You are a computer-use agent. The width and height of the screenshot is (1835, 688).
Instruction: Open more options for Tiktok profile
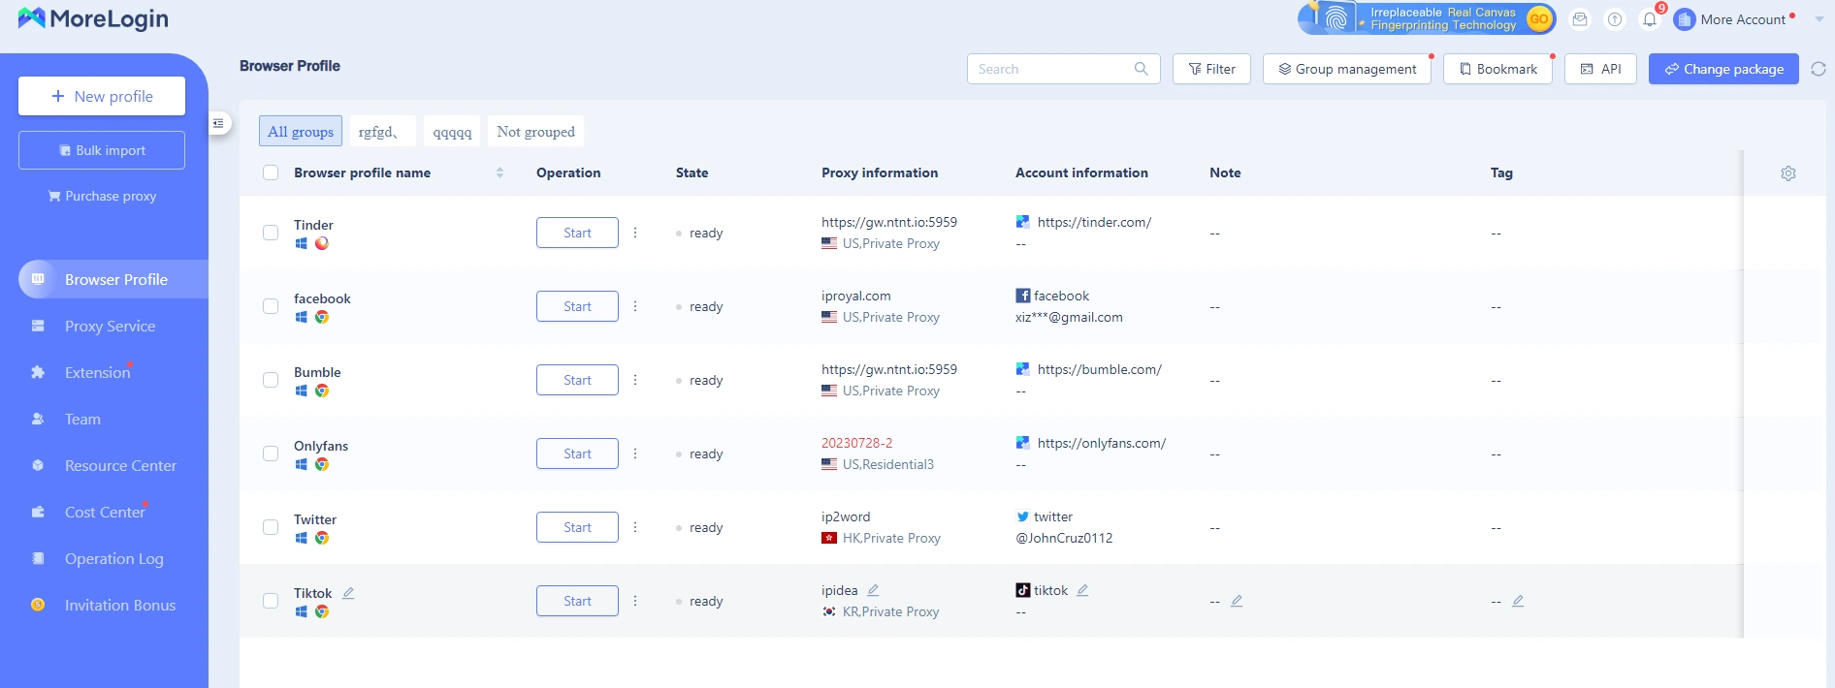click(635, 601)
